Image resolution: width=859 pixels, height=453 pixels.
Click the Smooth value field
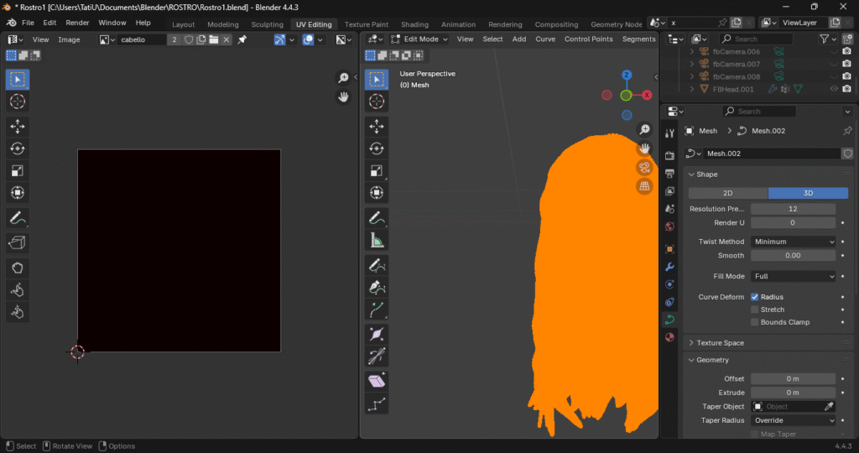pyautogui.click(x=793, y=255)
